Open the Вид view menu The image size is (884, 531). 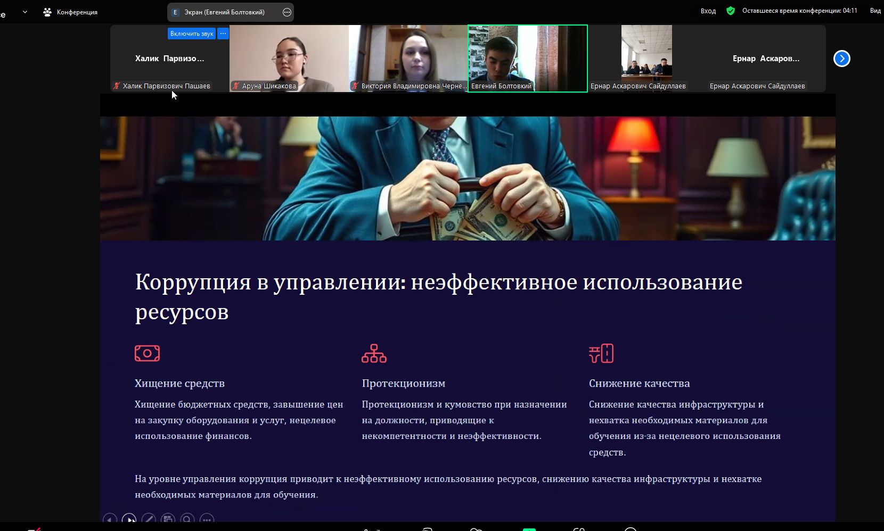point(875,11)
